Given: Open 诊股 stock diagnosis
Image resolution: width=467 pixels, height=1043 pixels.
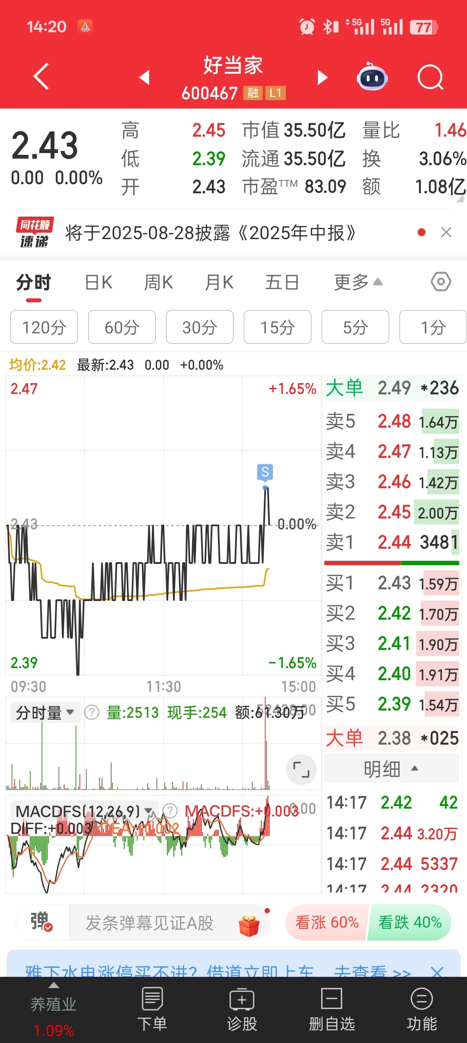Looking at the screenshot, I should 242,1010.
